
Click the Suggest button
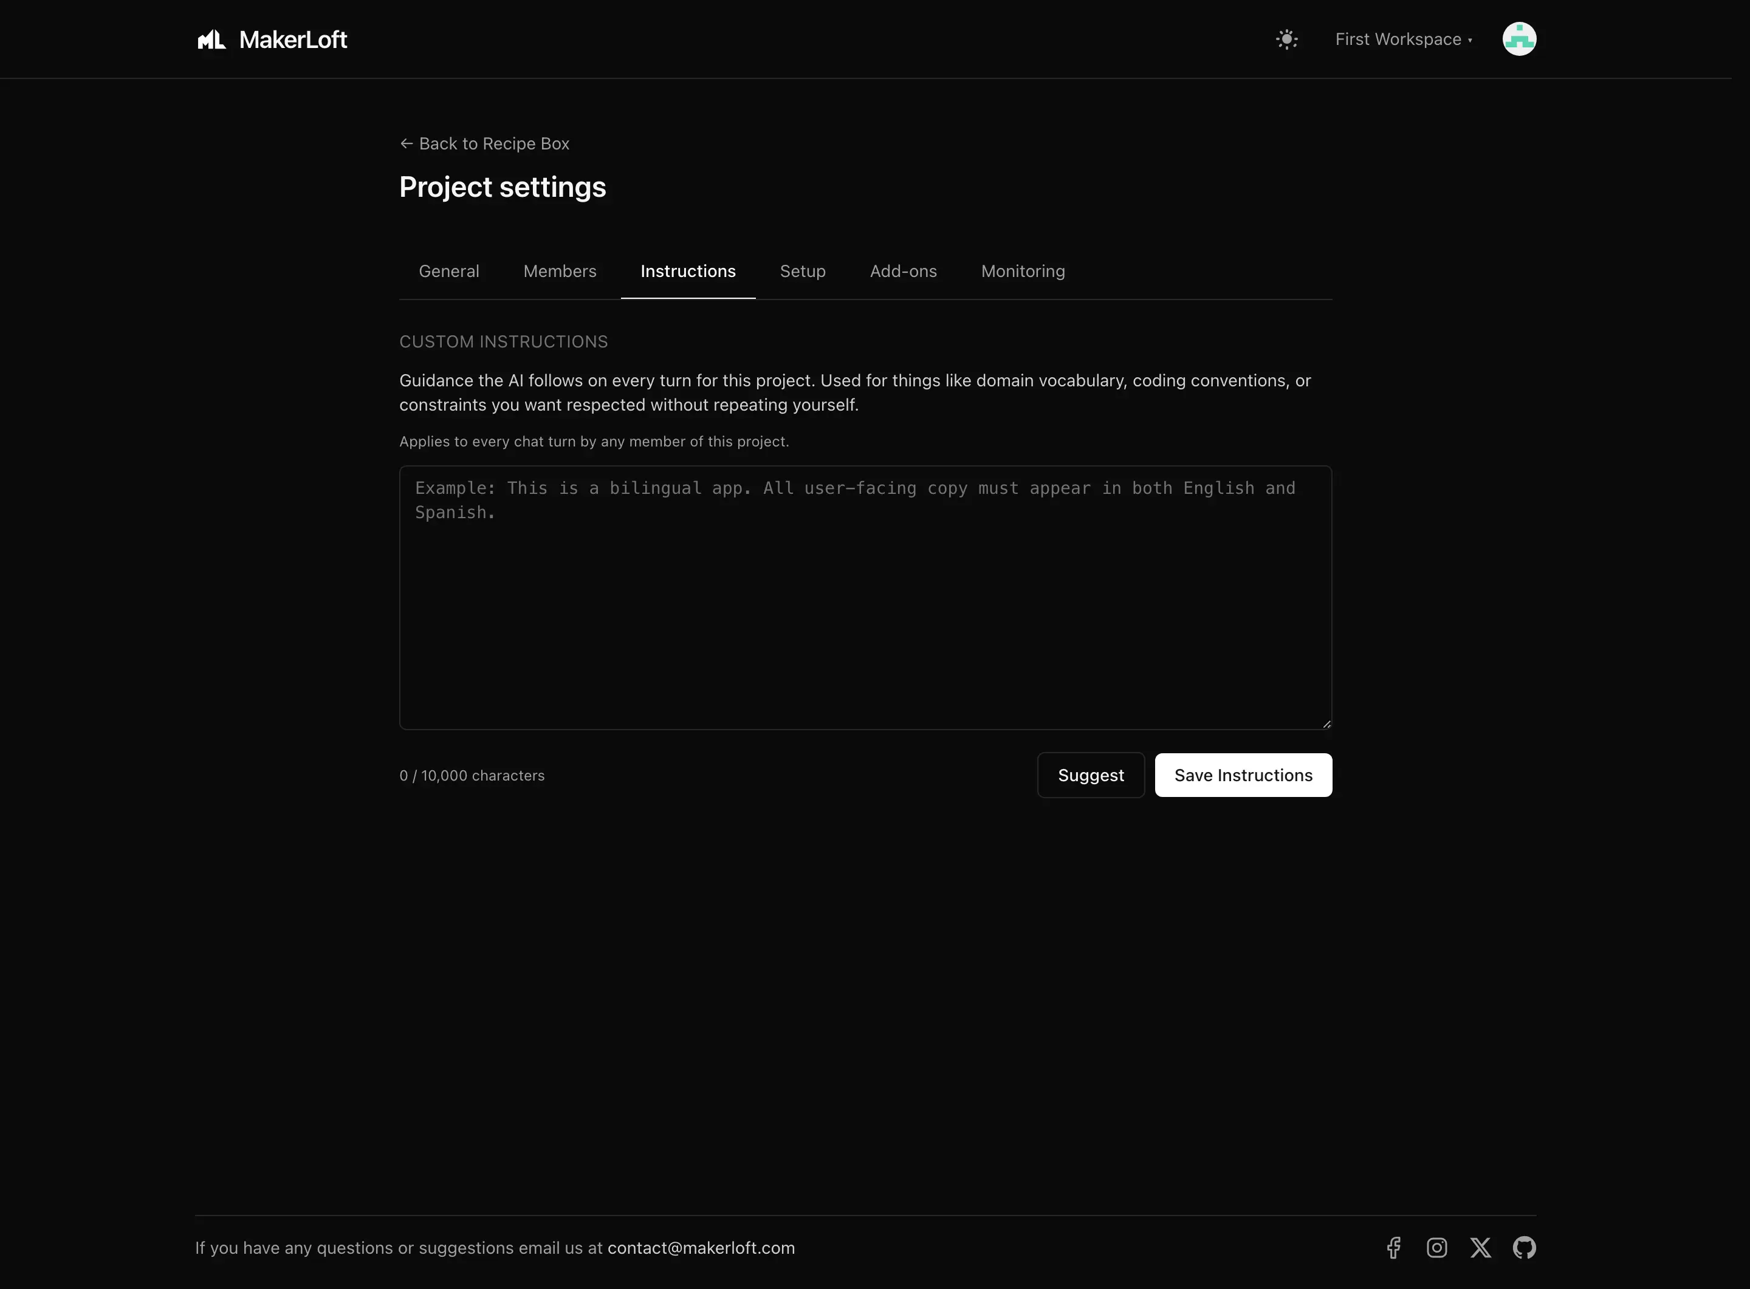point(1091,775)
